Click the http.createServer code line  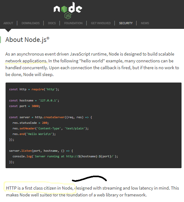[51, 117]
